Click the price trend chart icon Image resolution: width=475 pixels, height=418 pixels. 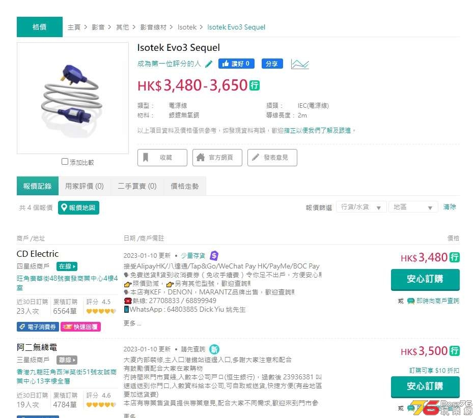click(x=299, y=64)
